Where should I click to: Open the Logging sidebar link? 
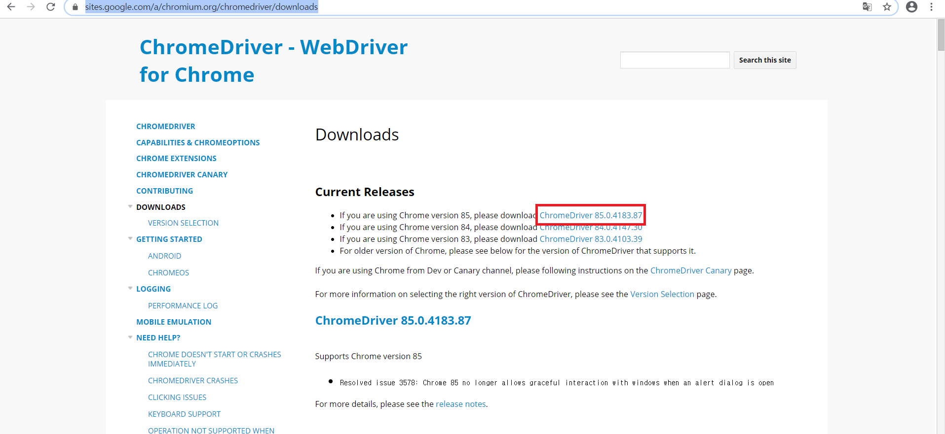click(x=153, y=289)
